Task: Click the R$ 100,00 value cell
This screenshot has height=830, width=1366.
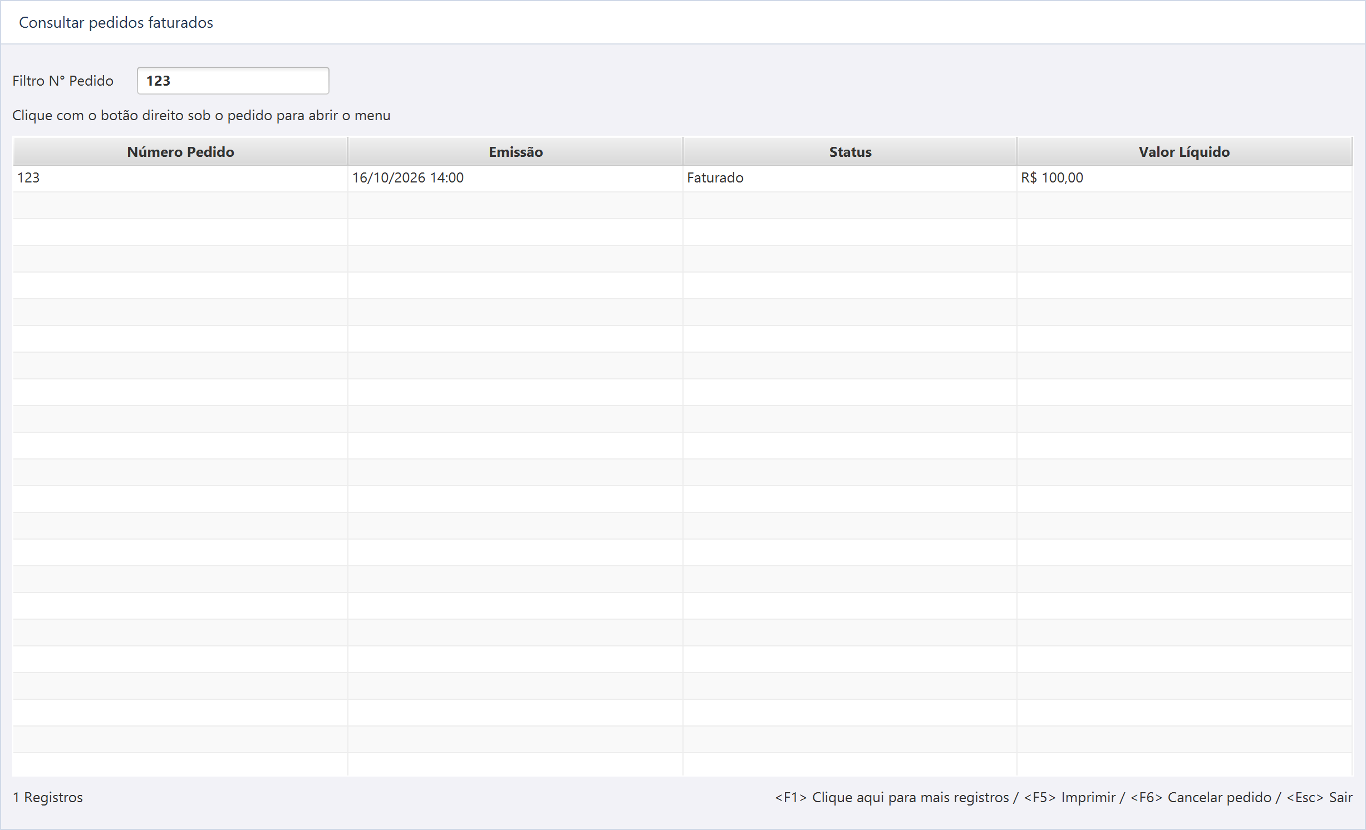Action: [x=1185, y=178]
